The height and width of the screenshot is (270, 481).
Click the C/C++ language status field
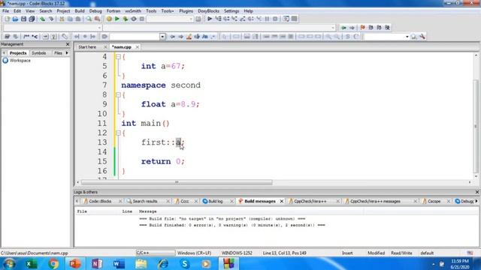click(x=156, y=253)
